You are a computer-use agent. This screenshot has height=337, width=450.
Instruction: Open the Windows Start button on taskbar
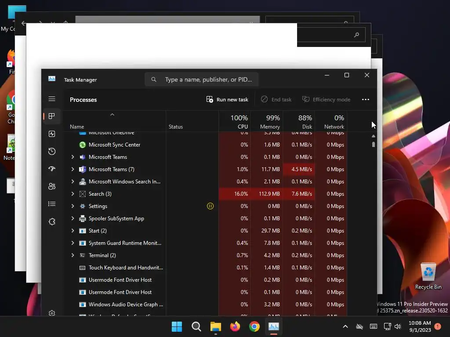tap(177, 326)
